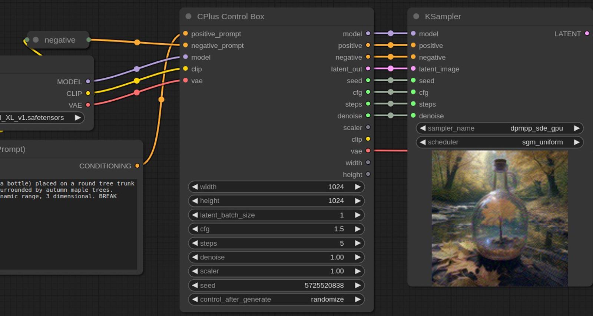Increase scaler widget value with right arrow

[358, 271]
